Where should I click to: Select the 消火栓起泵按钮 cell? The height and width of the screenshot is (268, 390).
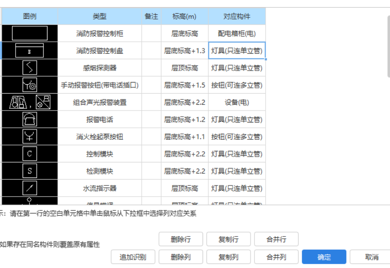(x=100, y=136)
